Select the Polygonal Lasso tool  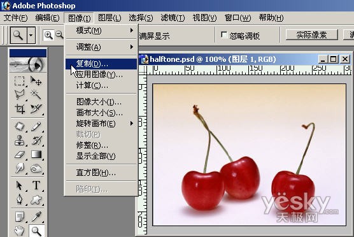(19, 95)
